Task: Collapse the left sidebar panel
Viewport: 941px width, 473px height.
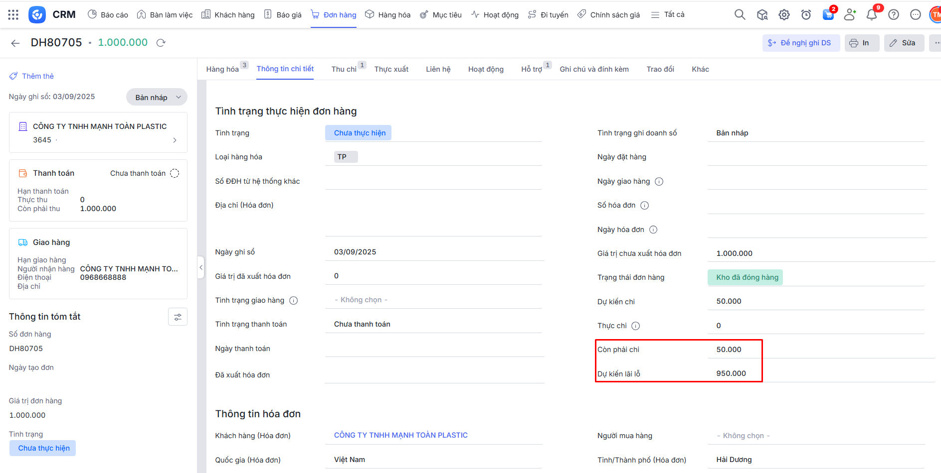Action: [201, 267]
